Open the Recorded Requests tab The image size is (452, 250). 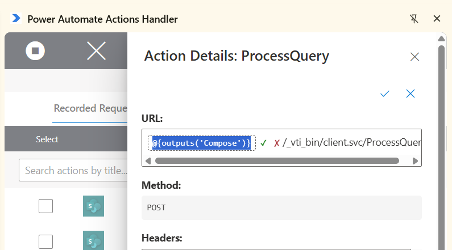[x=90, y=108]
